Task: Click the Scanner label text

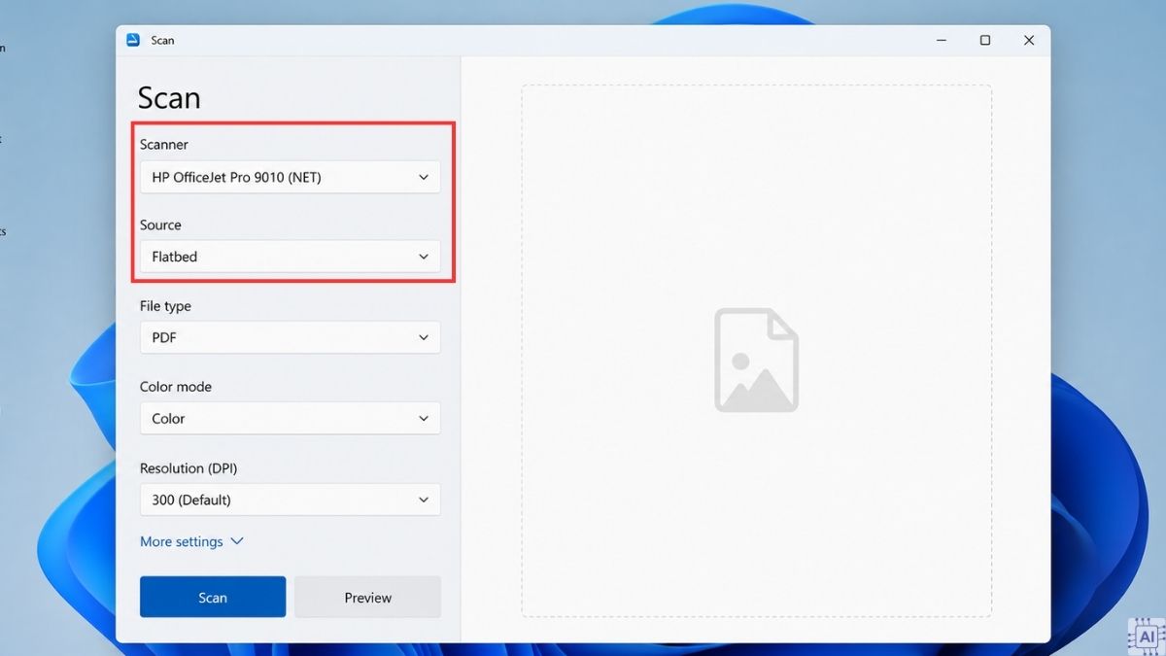Action: coord(164,144)
